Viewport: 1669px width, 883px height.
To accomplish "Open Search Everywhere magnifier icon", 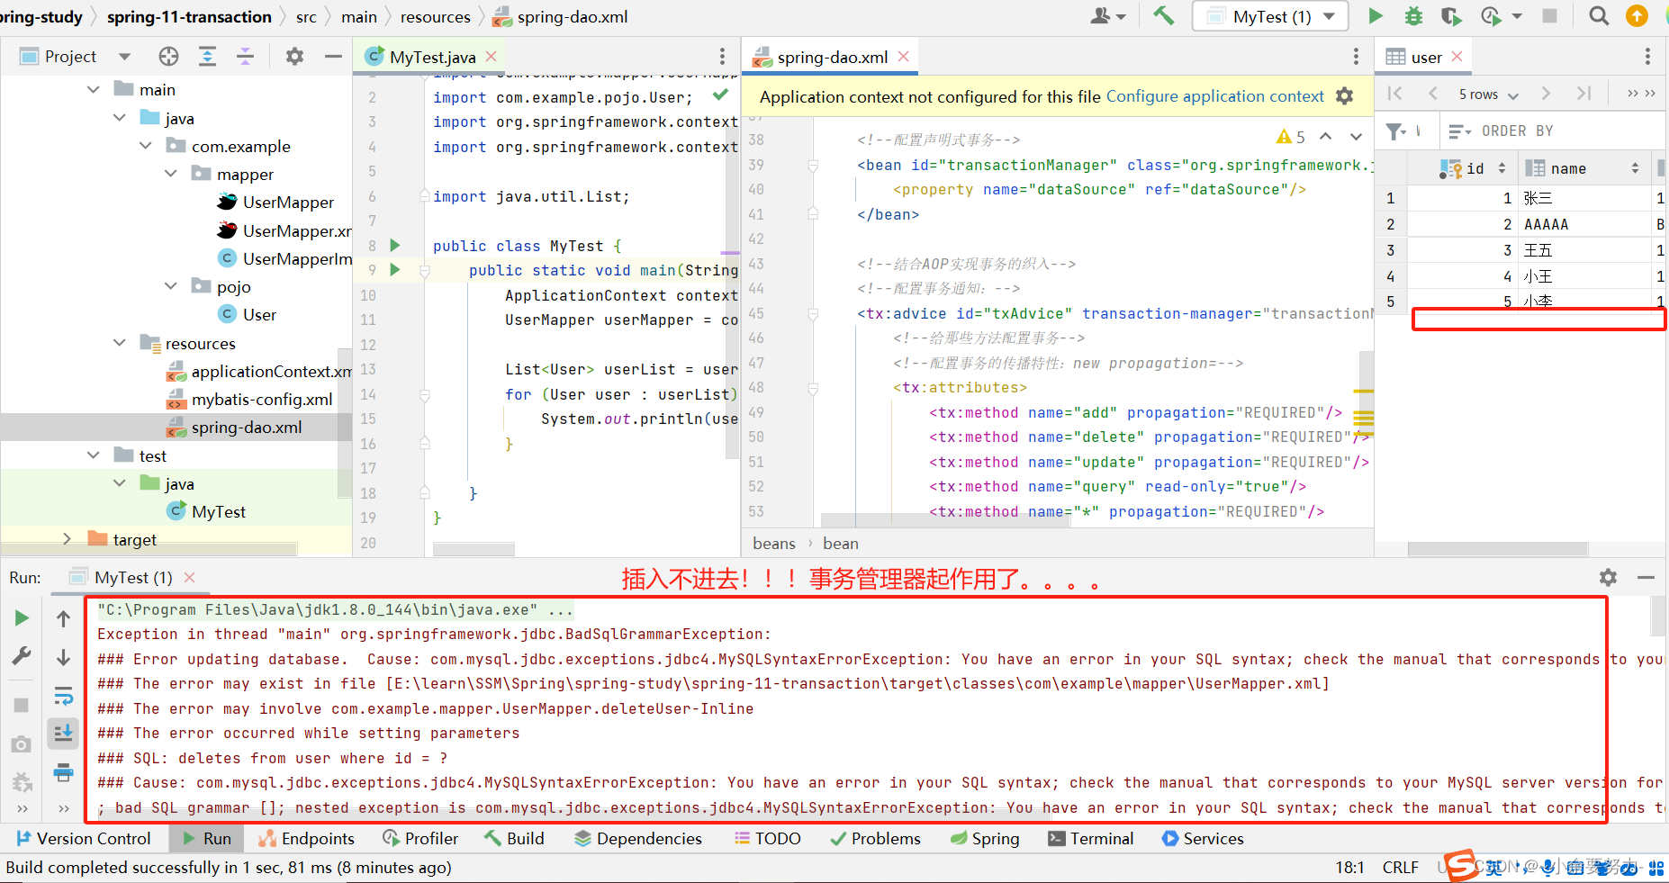I will 1599,16.
